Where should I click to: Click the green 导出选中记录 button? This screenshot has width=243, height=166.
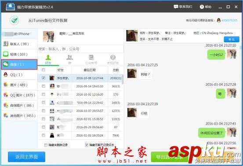pos(170,157)
